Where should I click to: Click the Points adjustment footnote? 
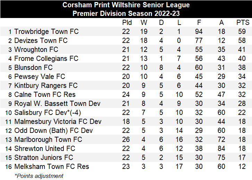coord(39,176)
